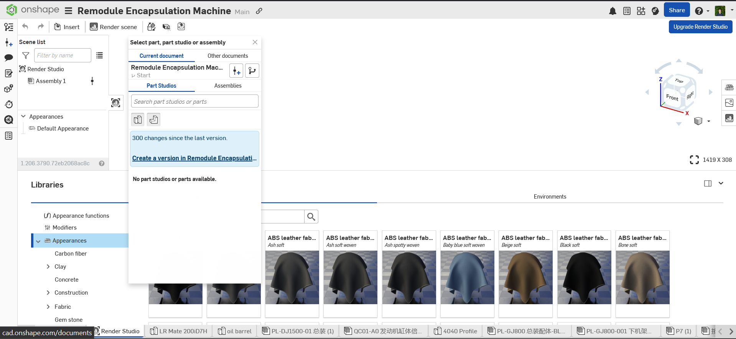The width and height of the screenshot is (736, 339).
Task: Select the Part Studios tab
Action: tap(161, 86)
